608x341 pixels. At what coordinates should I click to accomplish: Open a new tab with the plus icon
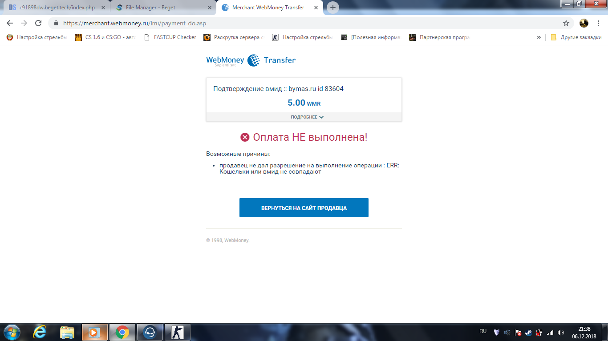point(332,8)
